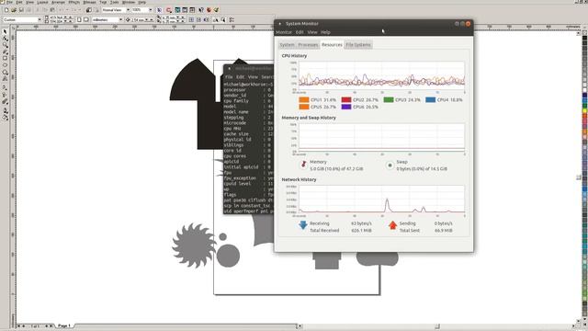
Task: Select the Freehand tool in the toolbox
Action: [6, 51]
